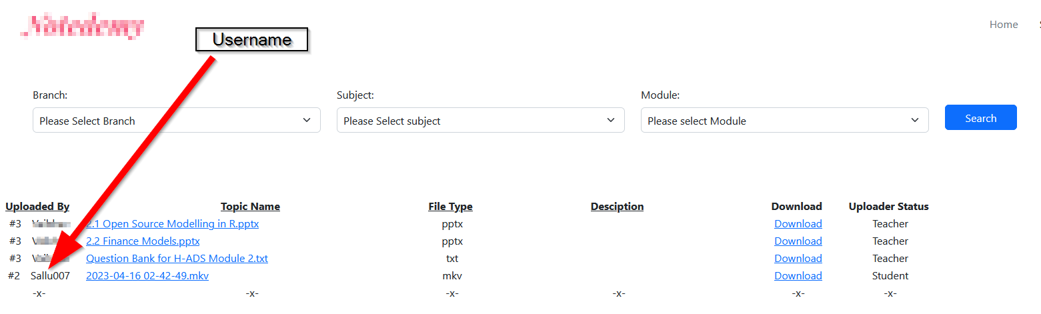Image resolution: width=1041 pixels, height=314 pixels.
Task: Go to the Home menu item
Action: pos(1003,25)
